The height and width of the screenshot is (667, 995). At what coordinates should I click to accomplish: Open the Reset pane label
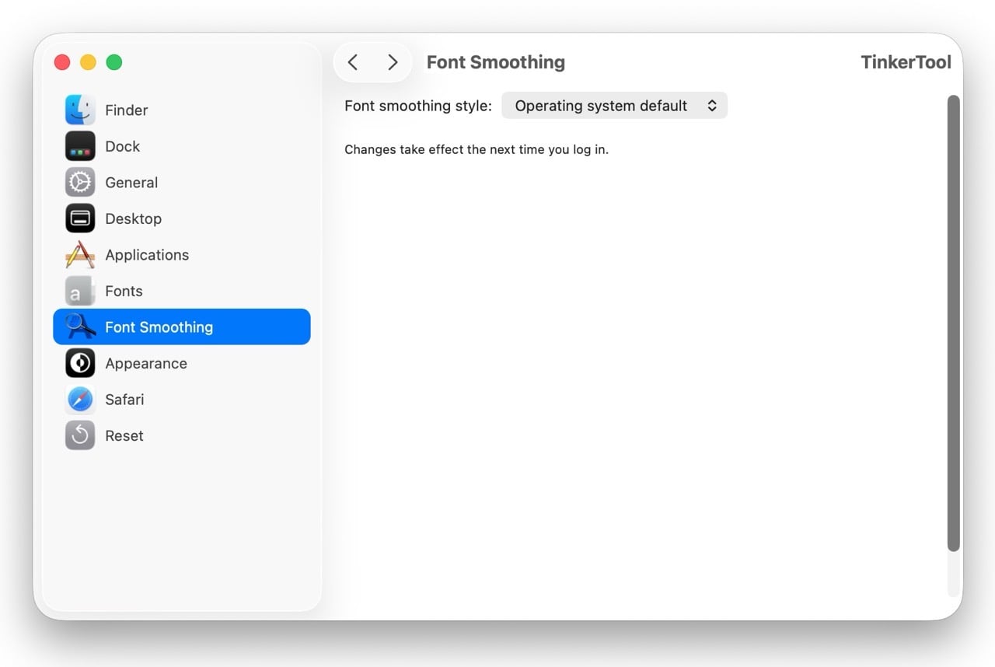tap(124, 435)
